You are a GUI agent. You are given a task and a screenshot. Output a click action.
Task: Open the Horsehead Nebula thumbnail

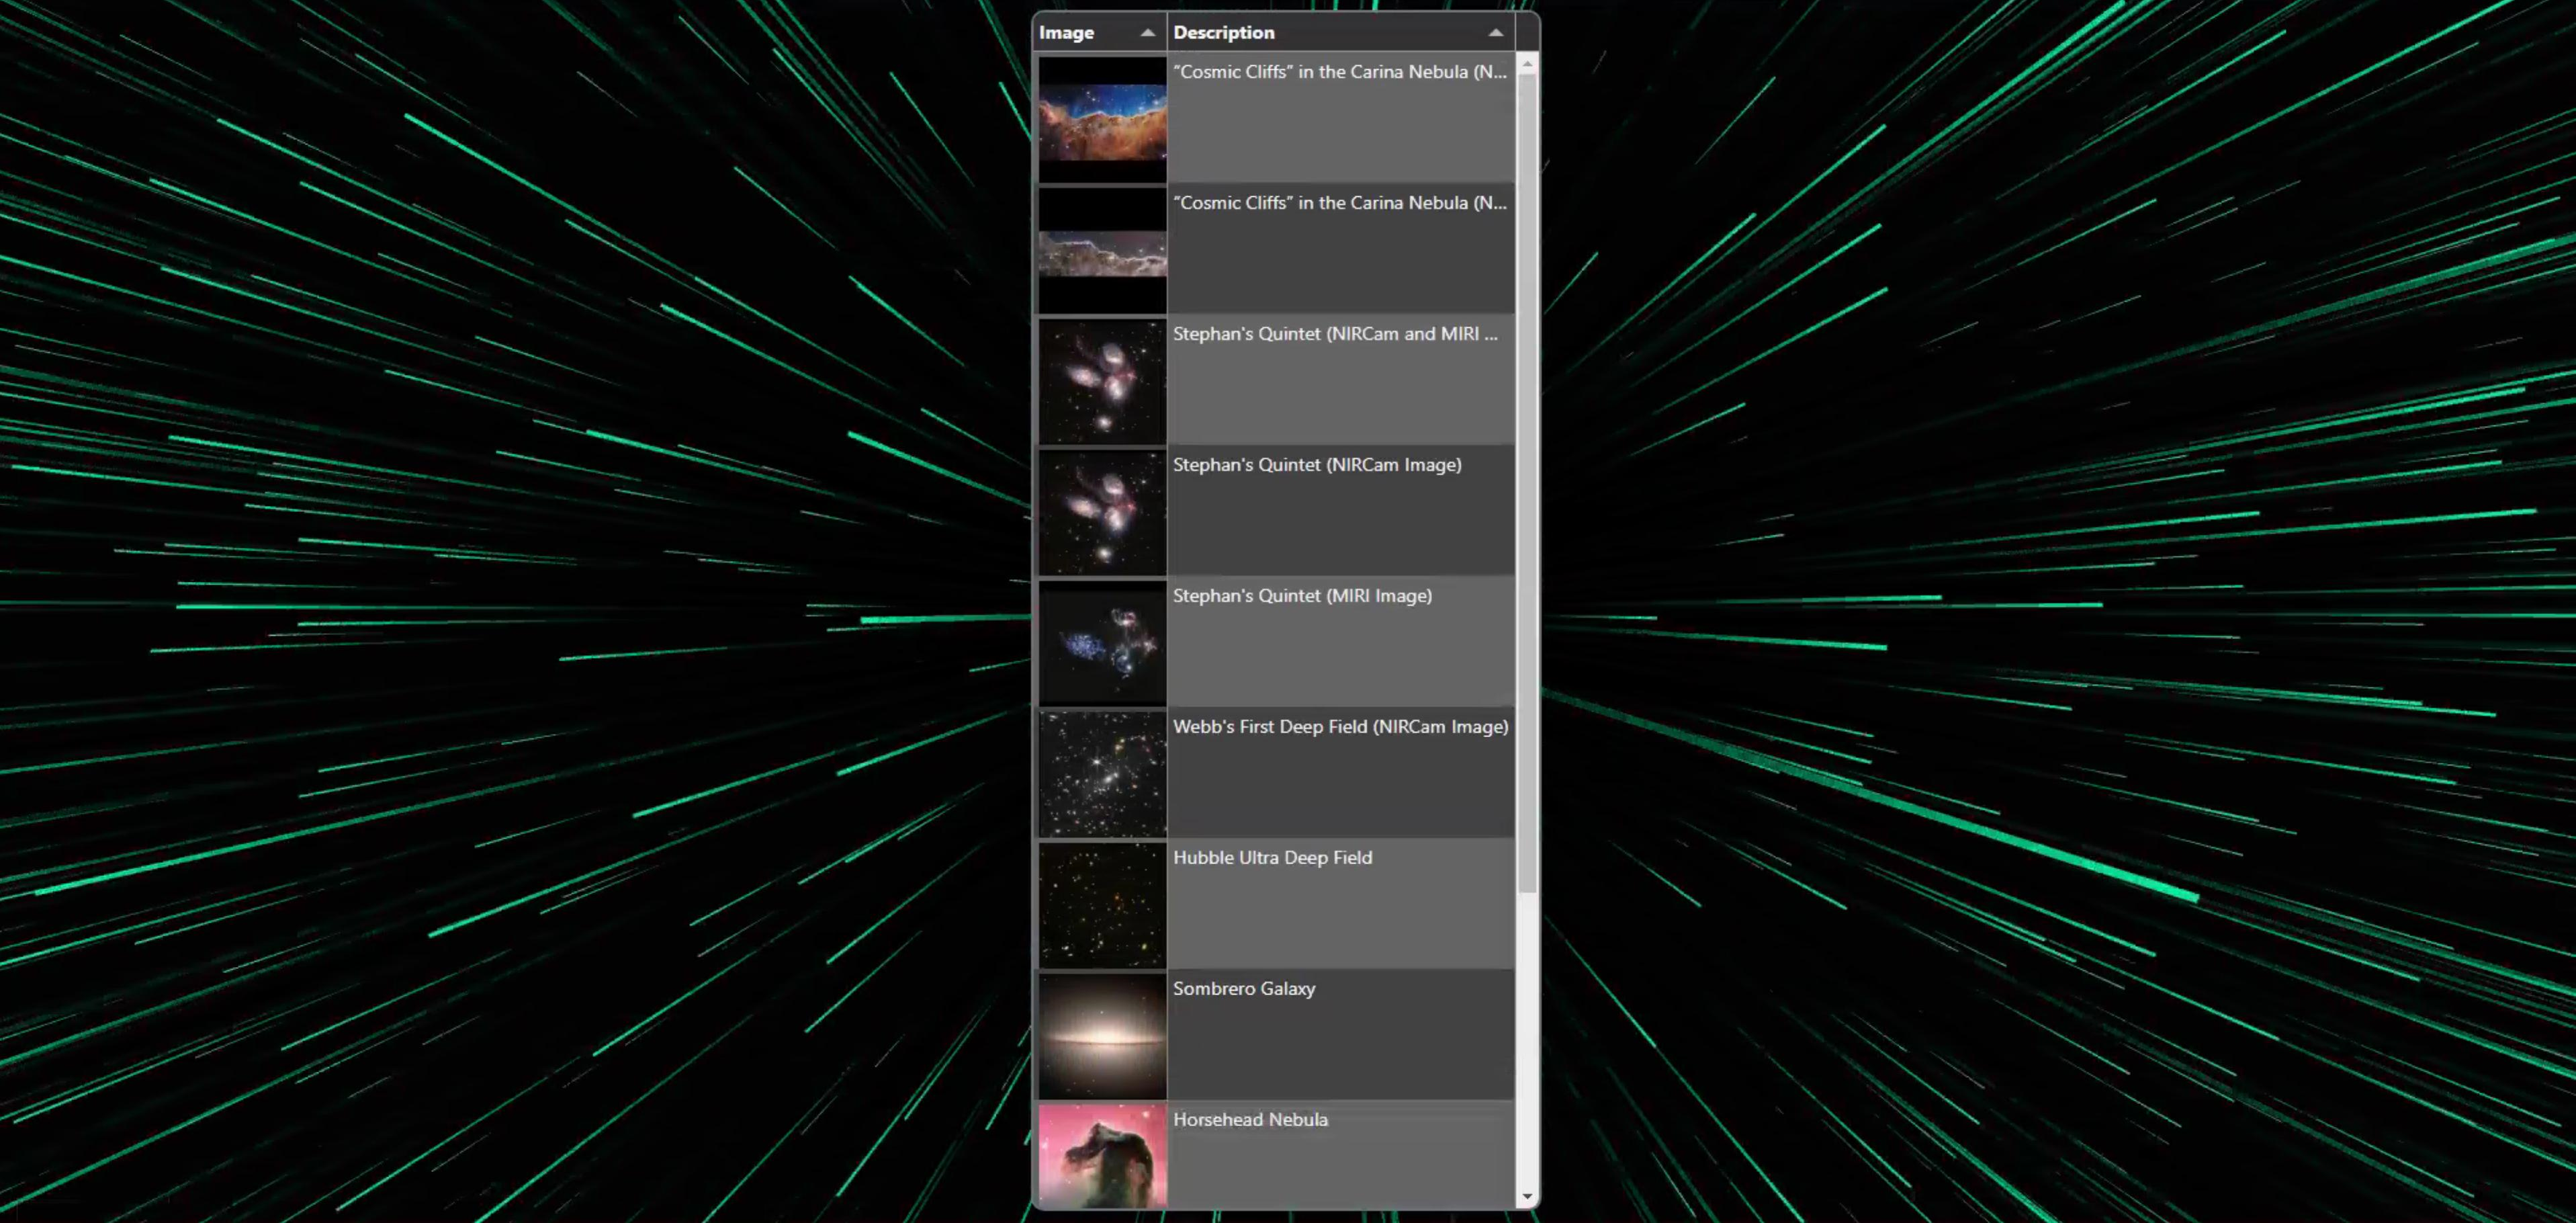(1102, 1156)
